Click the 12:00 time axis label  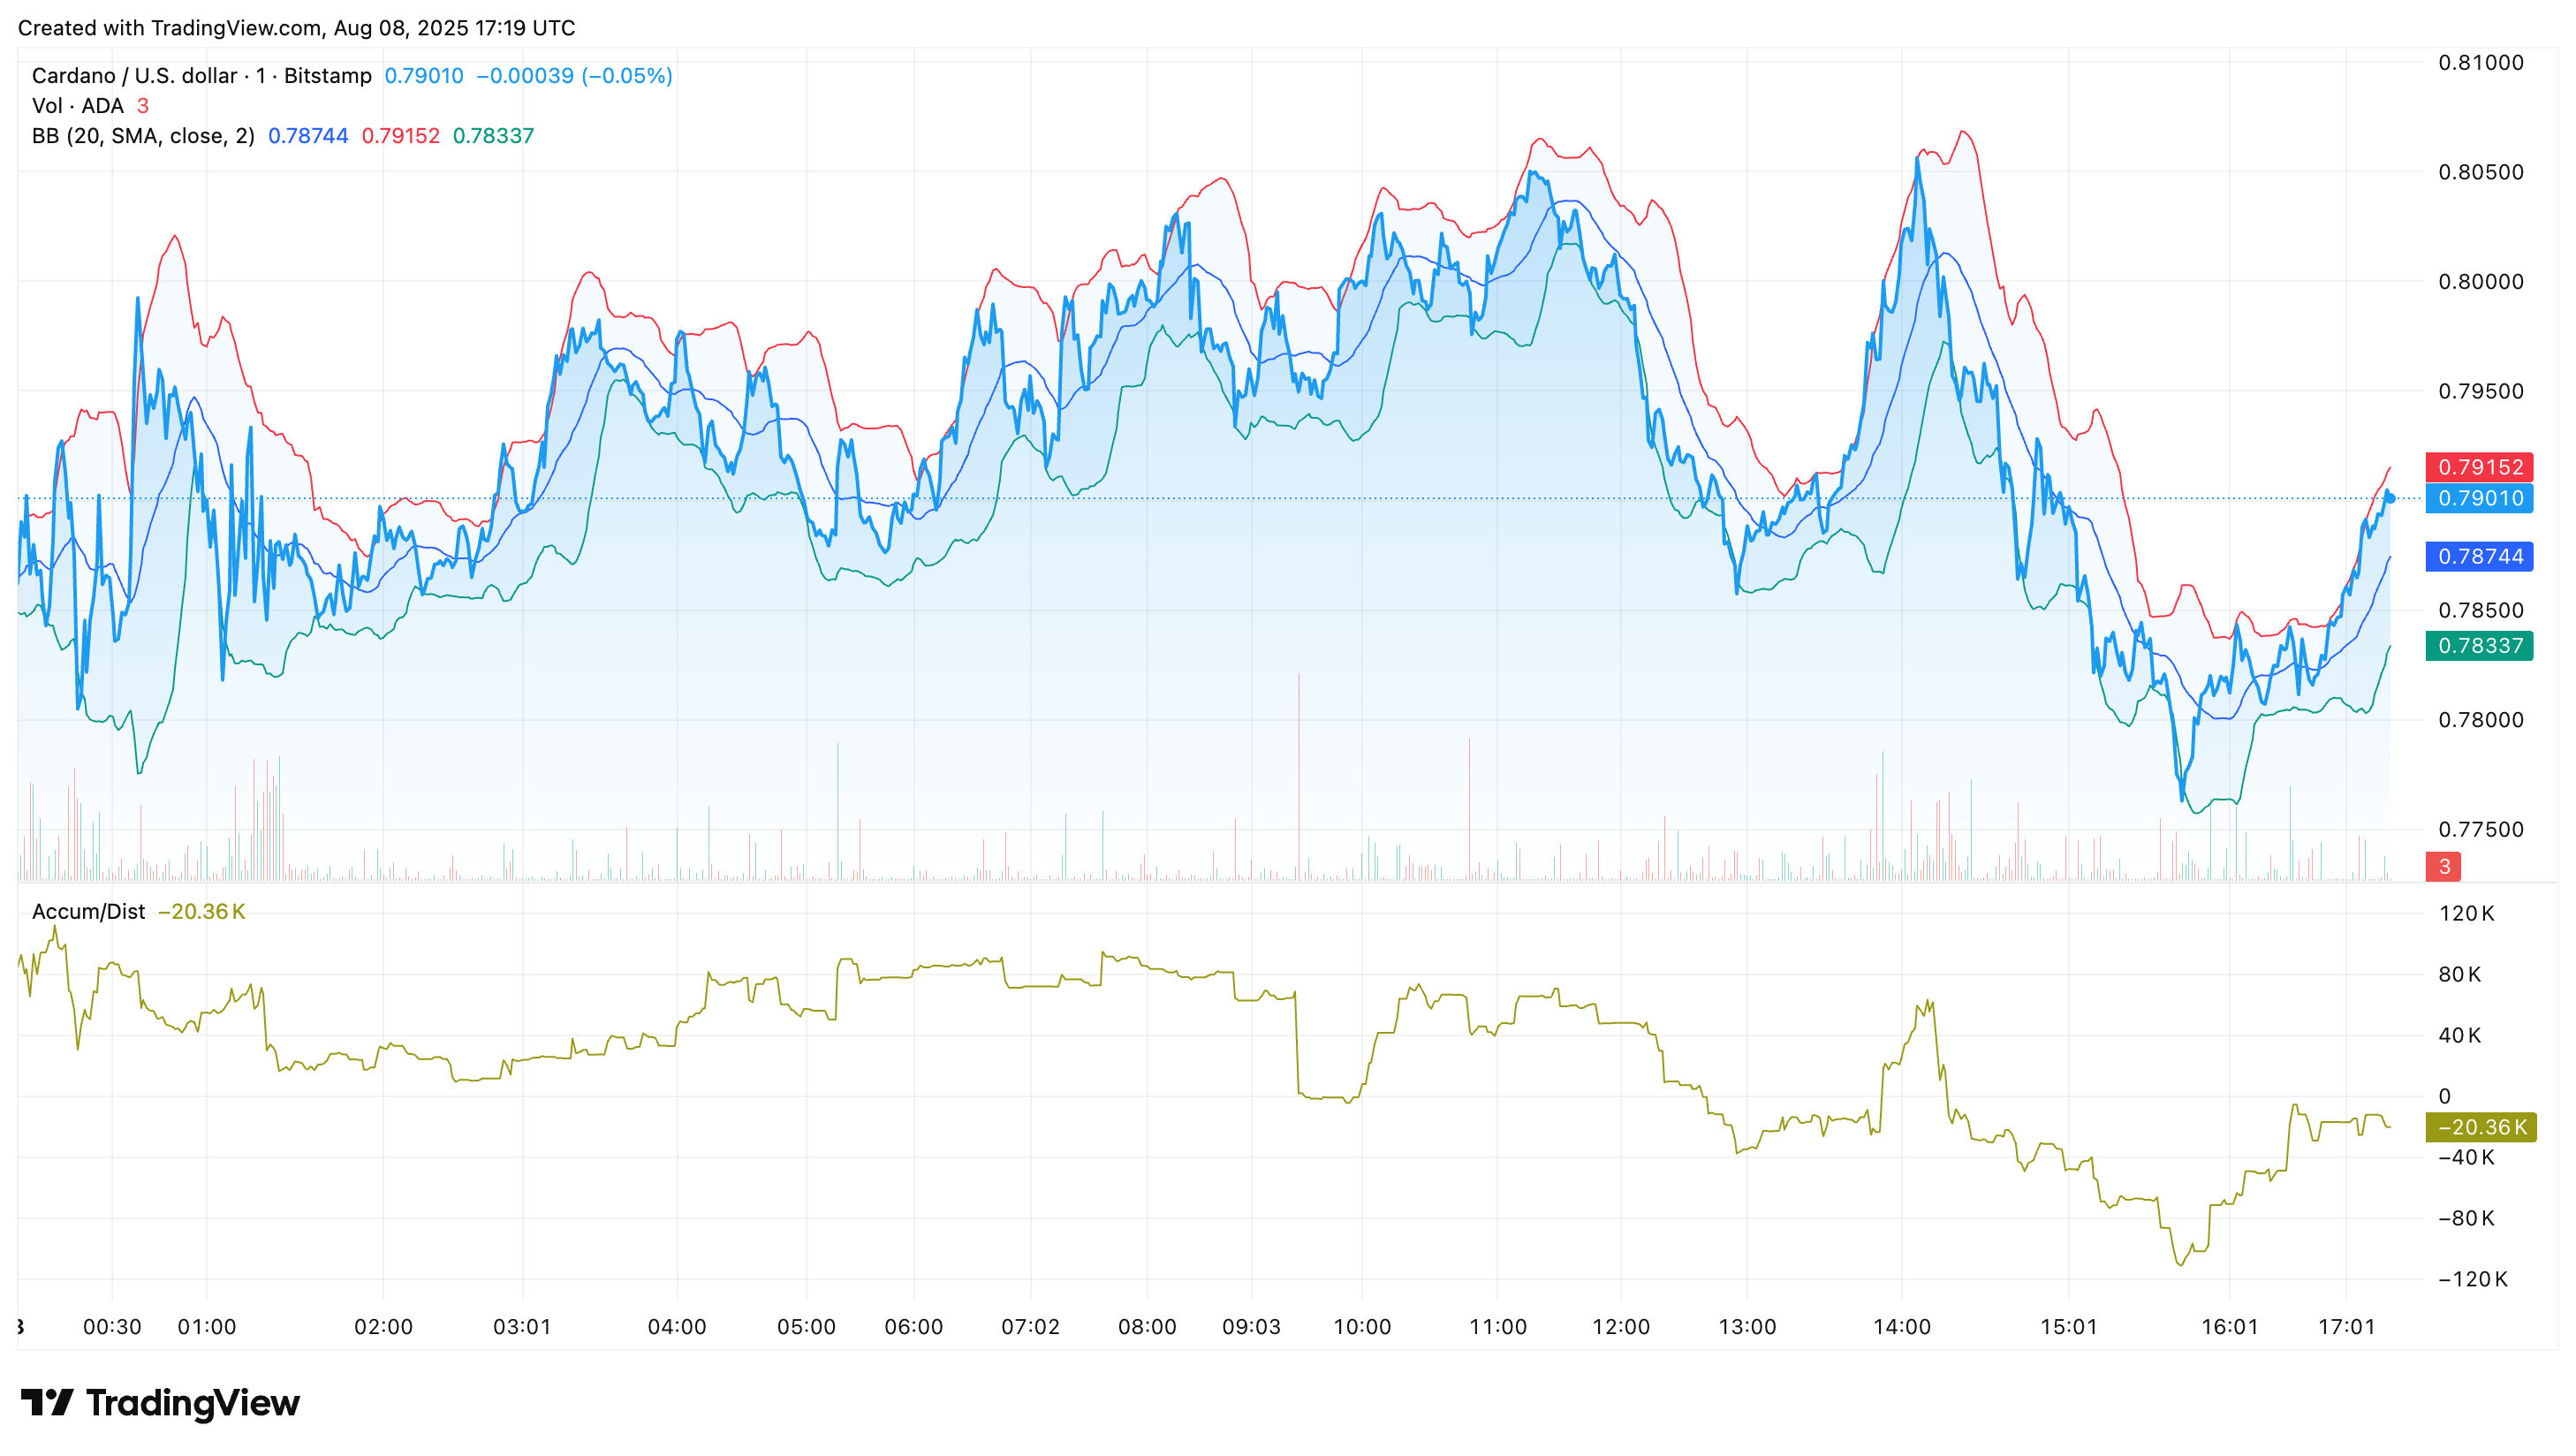click(x=1621, y=1327)
